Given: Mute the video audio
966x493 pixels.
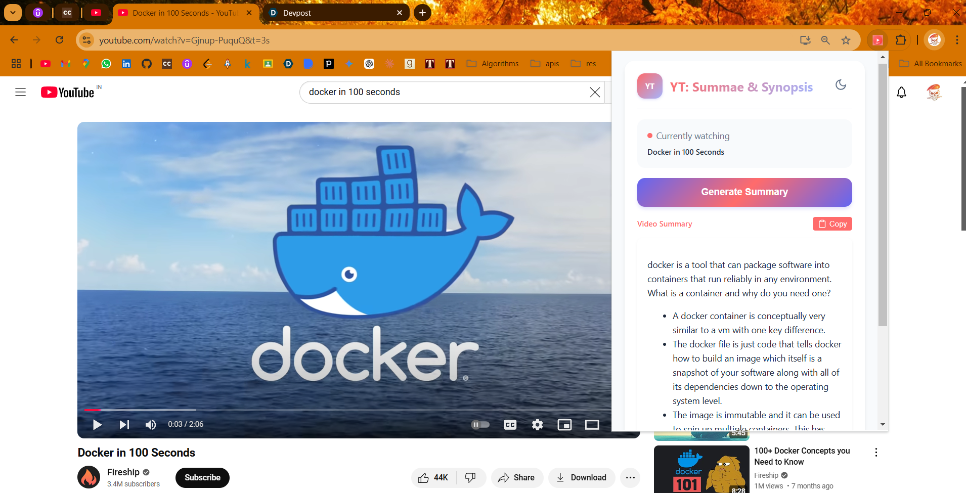Looking at the screenshot, I should click(x=150, y=425).
